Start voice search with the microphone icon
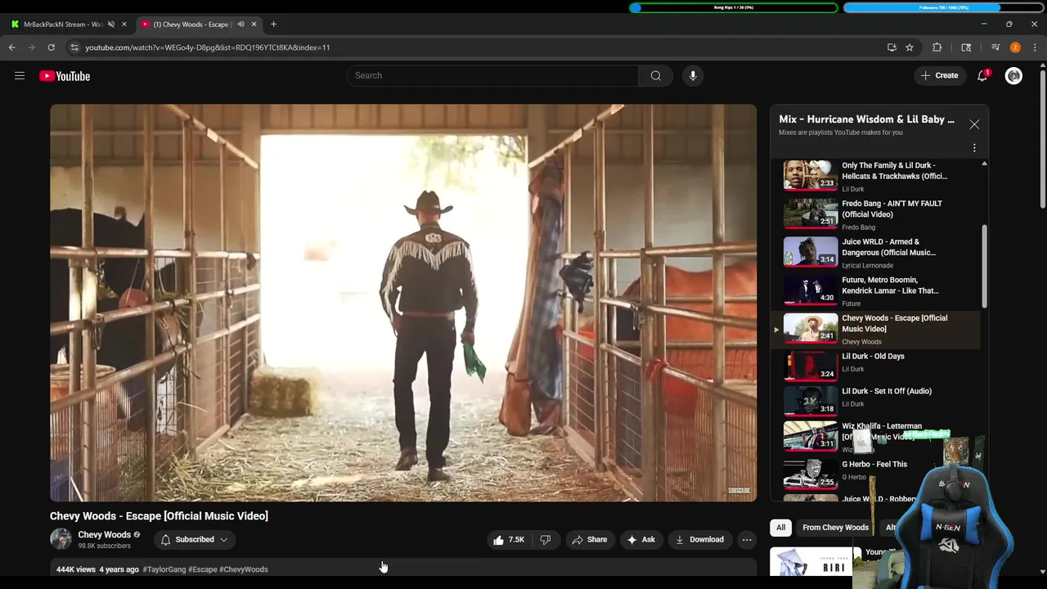Screen dimensions: 1047x589 693,75
